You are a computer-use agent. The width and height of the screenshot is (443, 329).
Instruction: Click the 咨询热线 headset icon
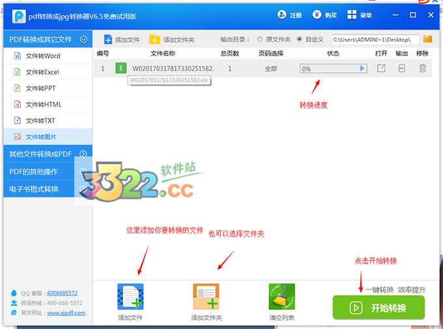(x=14, y=303)
